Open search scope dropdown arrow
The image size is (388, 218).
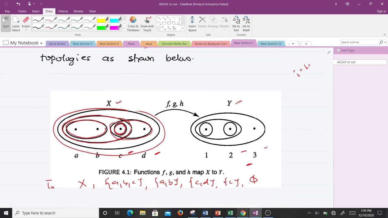(385, 42)
